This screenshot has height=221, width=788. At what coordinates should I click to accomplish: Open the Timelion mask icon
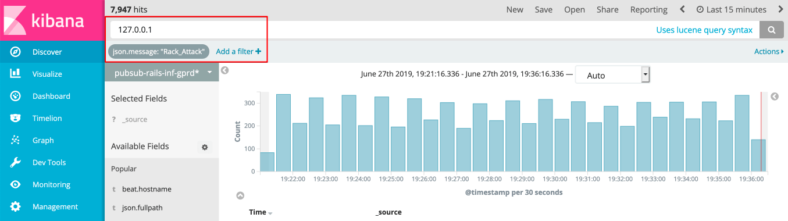16,118
